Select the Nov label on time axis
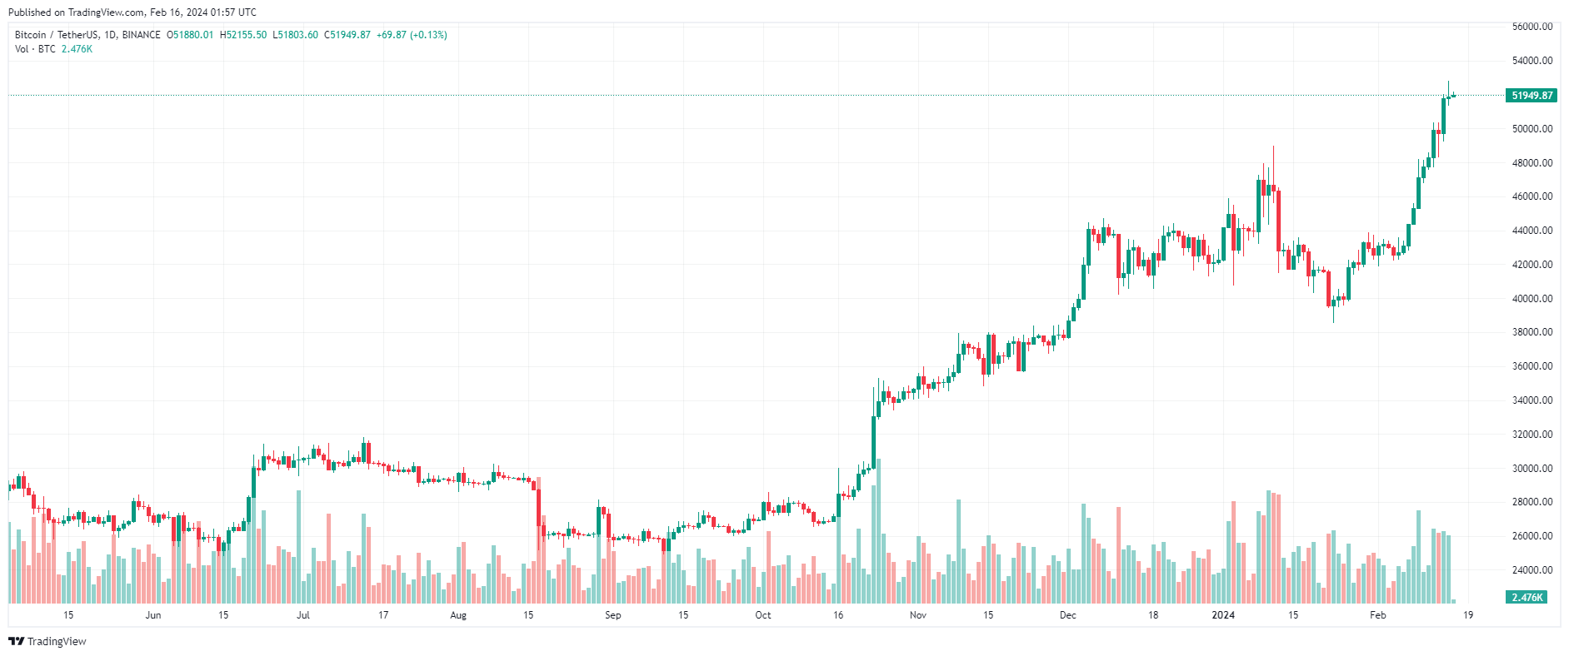The width and height of the screenshot is (1569, 656). (918, 615)
